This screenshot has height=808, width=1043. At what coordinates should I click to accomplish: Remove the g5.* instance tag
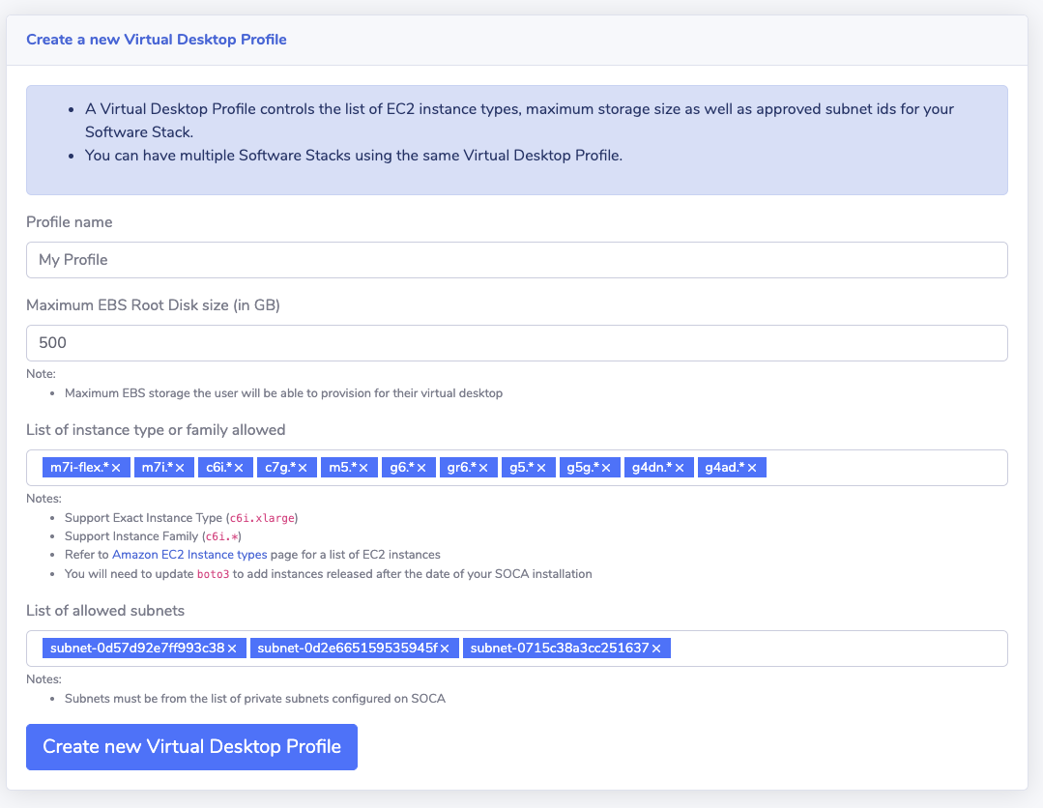(541, 468)
